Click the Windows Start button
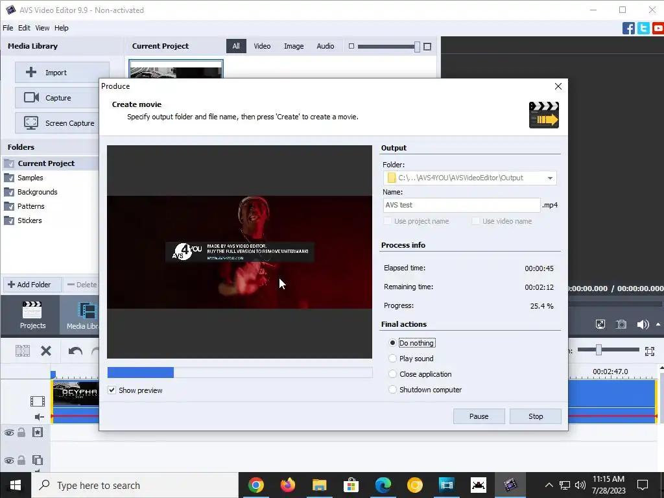Viewport: 664px width, 498px height. click(x=16, y=485)
